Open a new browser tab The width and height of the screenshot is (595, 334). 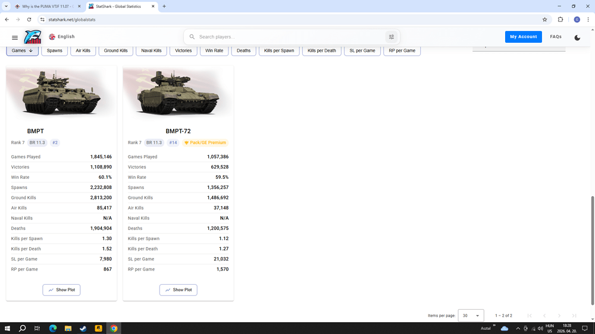point(164,7)
